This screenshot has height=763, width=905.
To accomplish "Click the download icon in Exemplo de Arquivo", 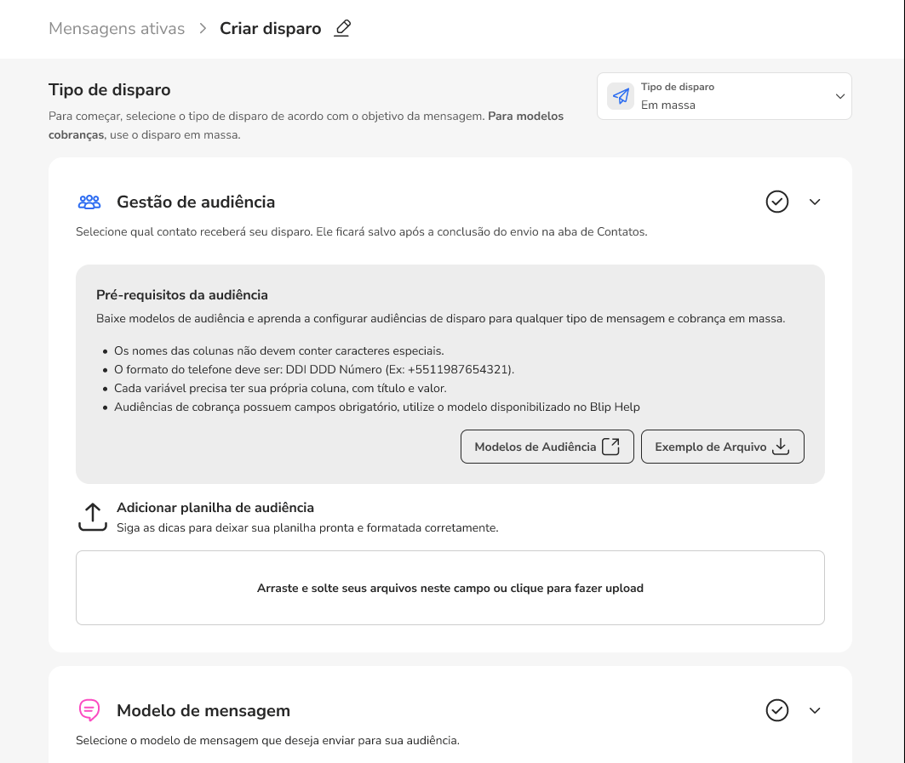I will point(781,447).
